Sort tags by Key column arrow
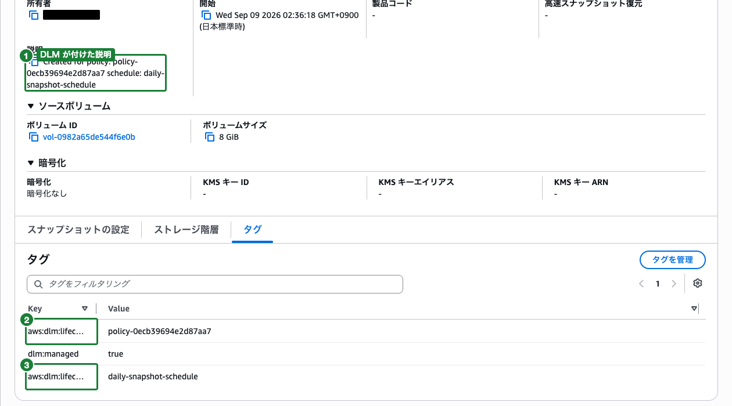 click(x=85, y=309)
